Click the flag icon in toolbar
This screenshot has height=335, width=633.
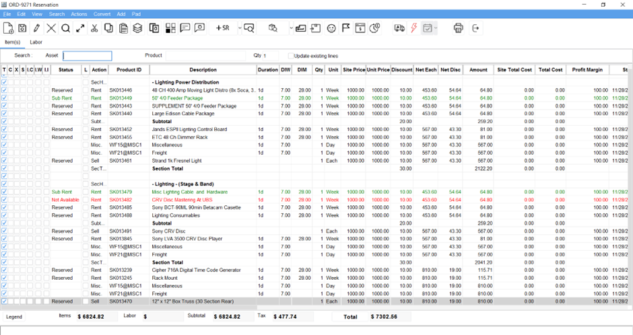345,28
